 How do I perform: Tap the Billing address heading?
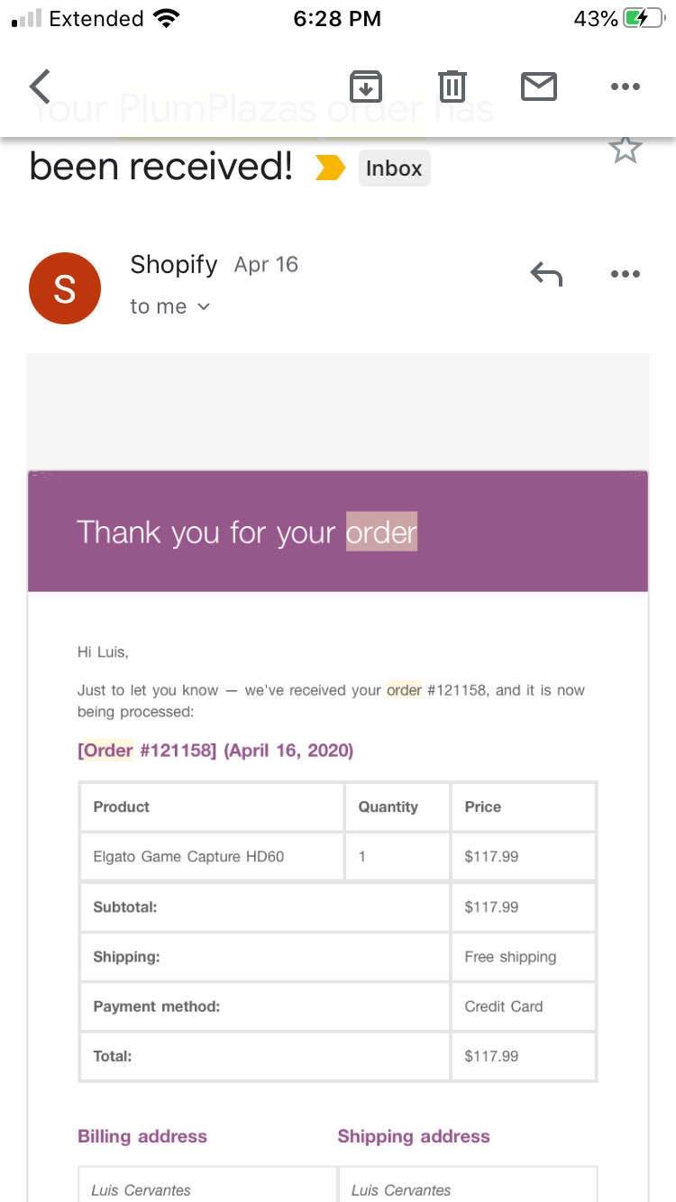point(142,1136)
